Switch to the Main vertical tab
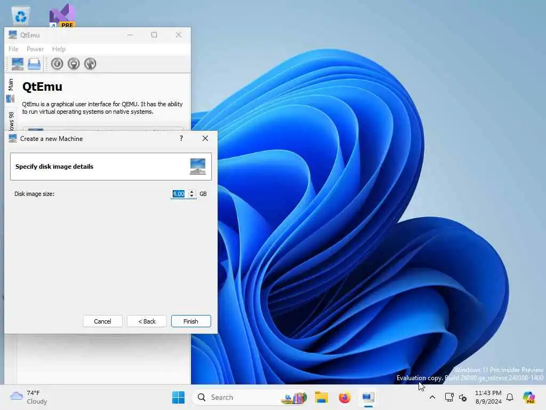546x410 pixels. click(11, 90)
